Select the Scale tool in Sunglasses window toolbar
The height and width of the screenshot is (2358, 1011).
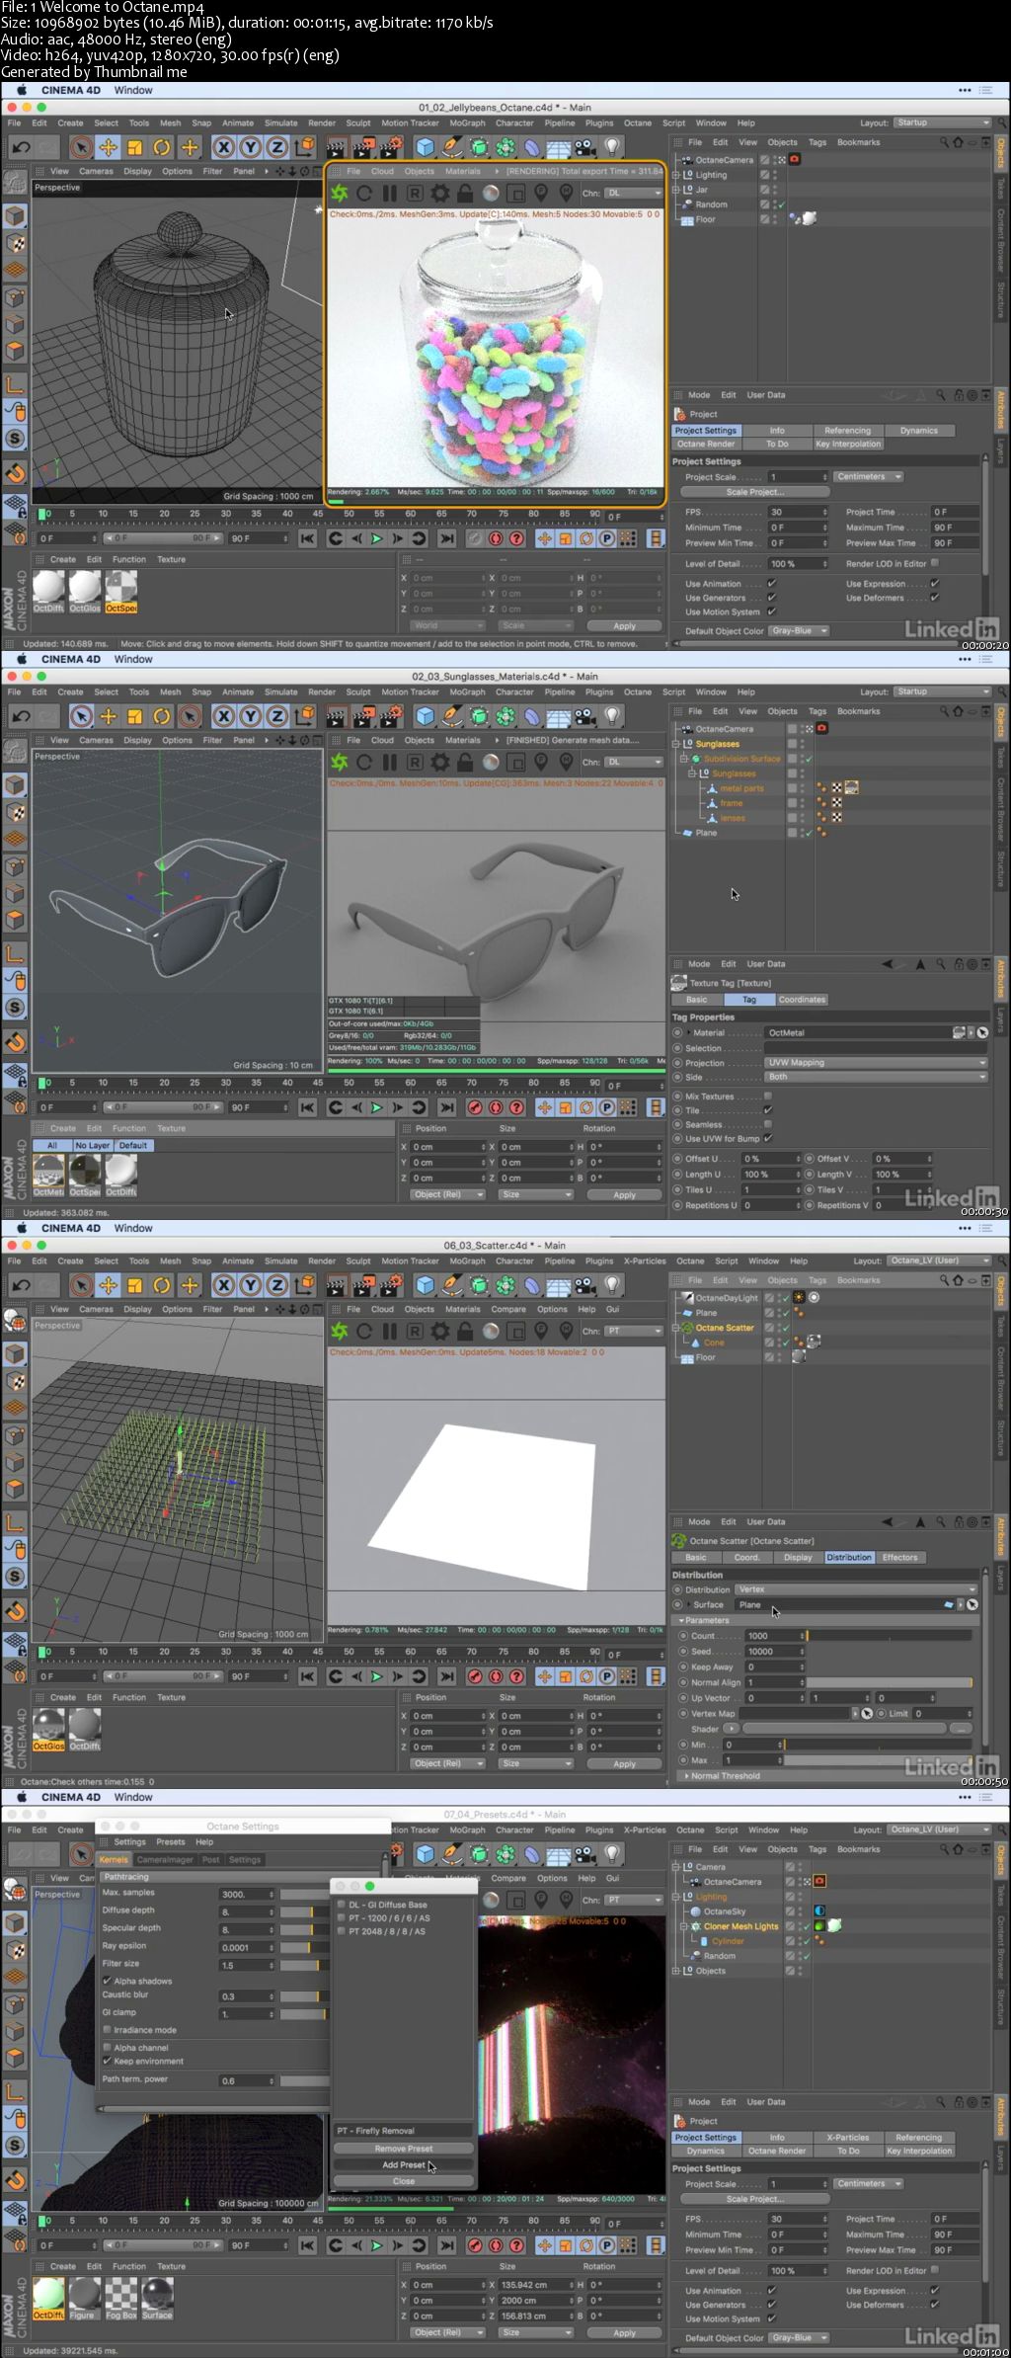(135, 716)
